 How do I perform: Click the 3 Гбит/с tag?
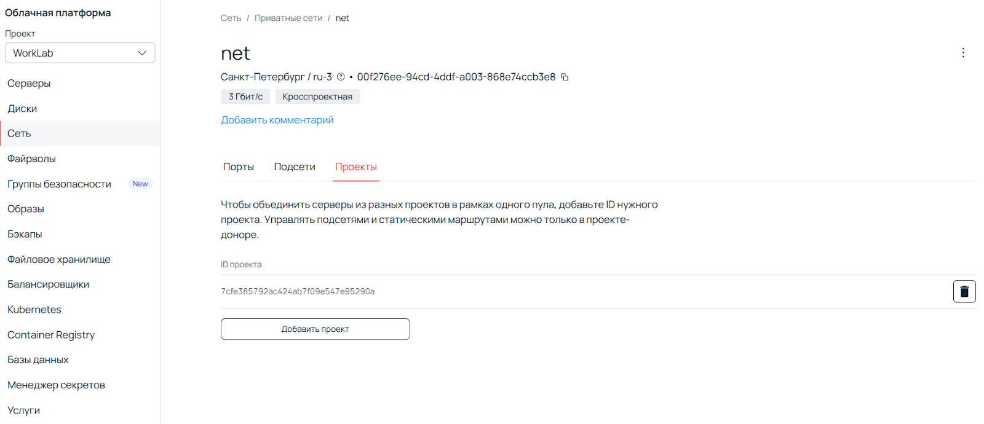click(245, 96)
